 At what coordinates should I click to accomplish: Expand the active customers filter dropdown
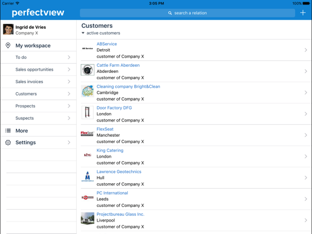(x=101, y=33)
